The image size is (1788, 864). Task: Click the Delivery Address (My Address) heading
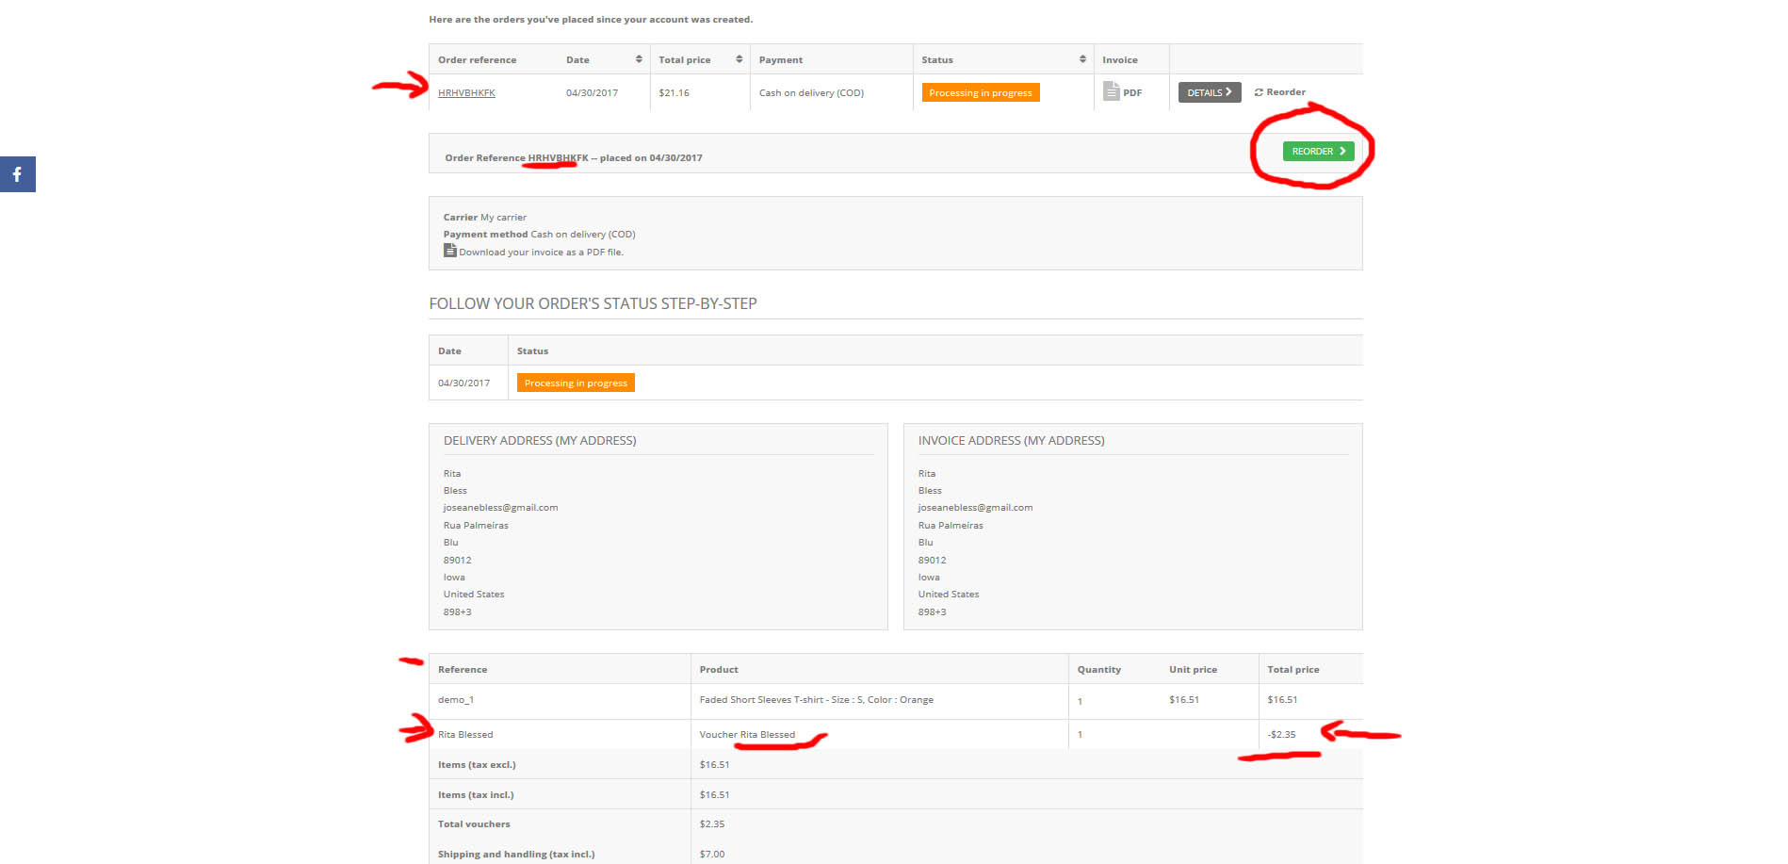540,440
